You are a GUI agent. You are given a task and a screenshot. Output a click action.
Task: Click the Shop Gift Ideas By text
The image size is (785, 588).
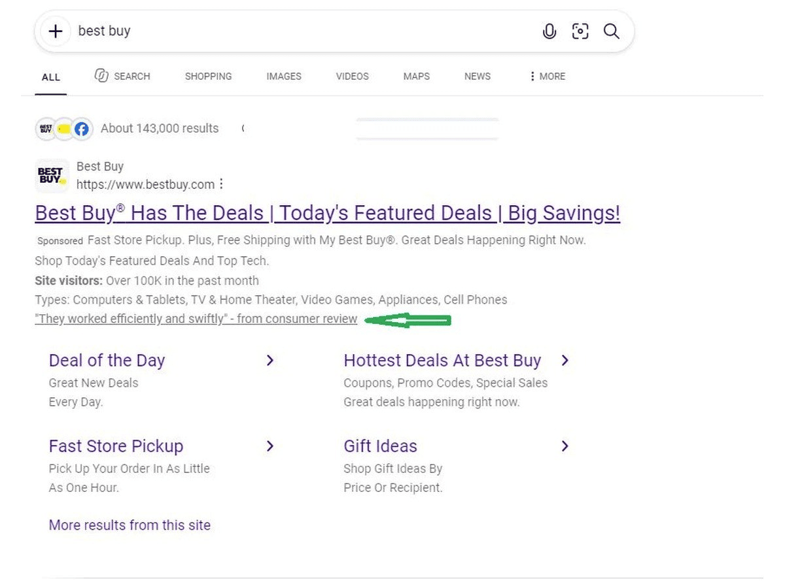[x=393, y=468]
